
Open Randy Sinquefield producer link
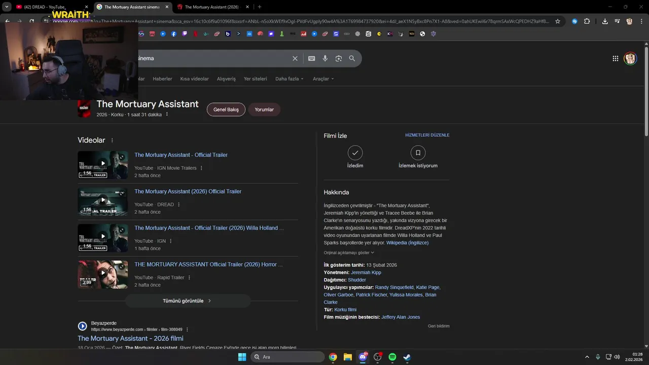click(x=394, y=287)
